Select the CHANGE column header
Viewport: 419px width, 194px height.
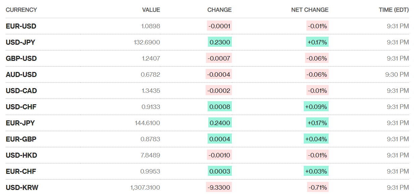click(219, 10)
